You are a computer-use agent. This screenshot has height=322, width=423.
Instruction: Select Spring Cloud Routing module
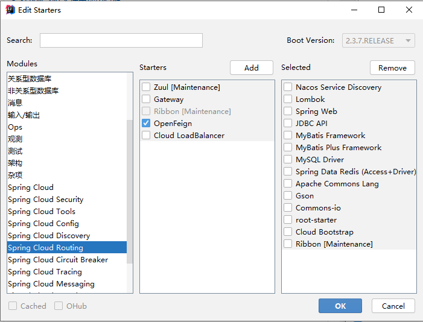(66, 248)
